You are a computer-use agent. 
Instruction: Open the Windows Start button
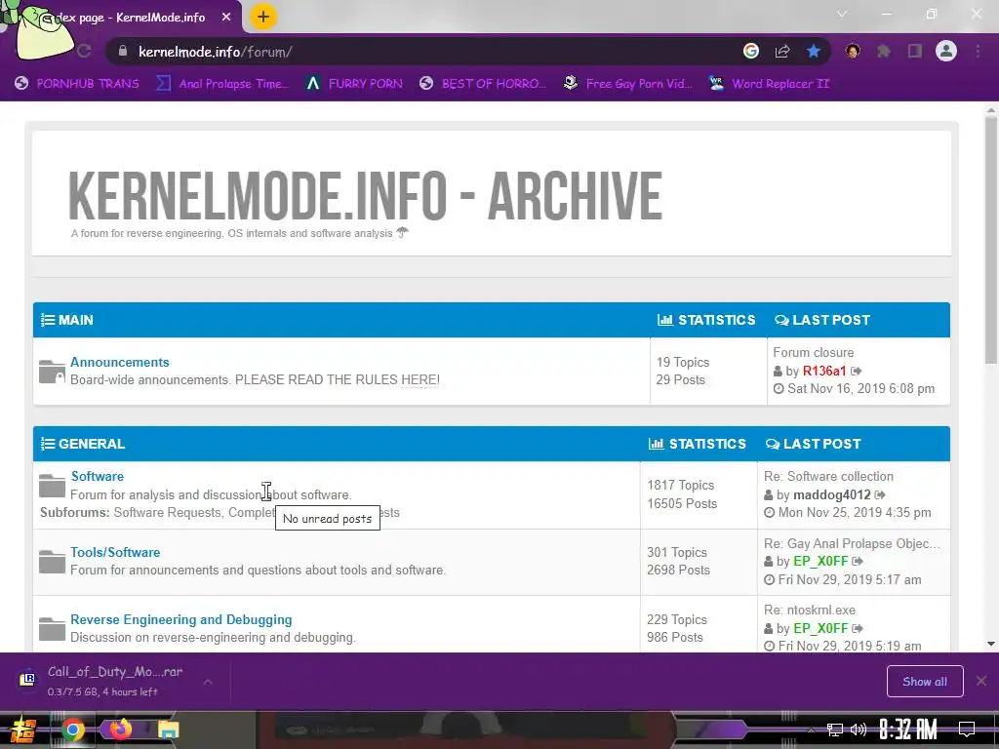pos(22,729)
